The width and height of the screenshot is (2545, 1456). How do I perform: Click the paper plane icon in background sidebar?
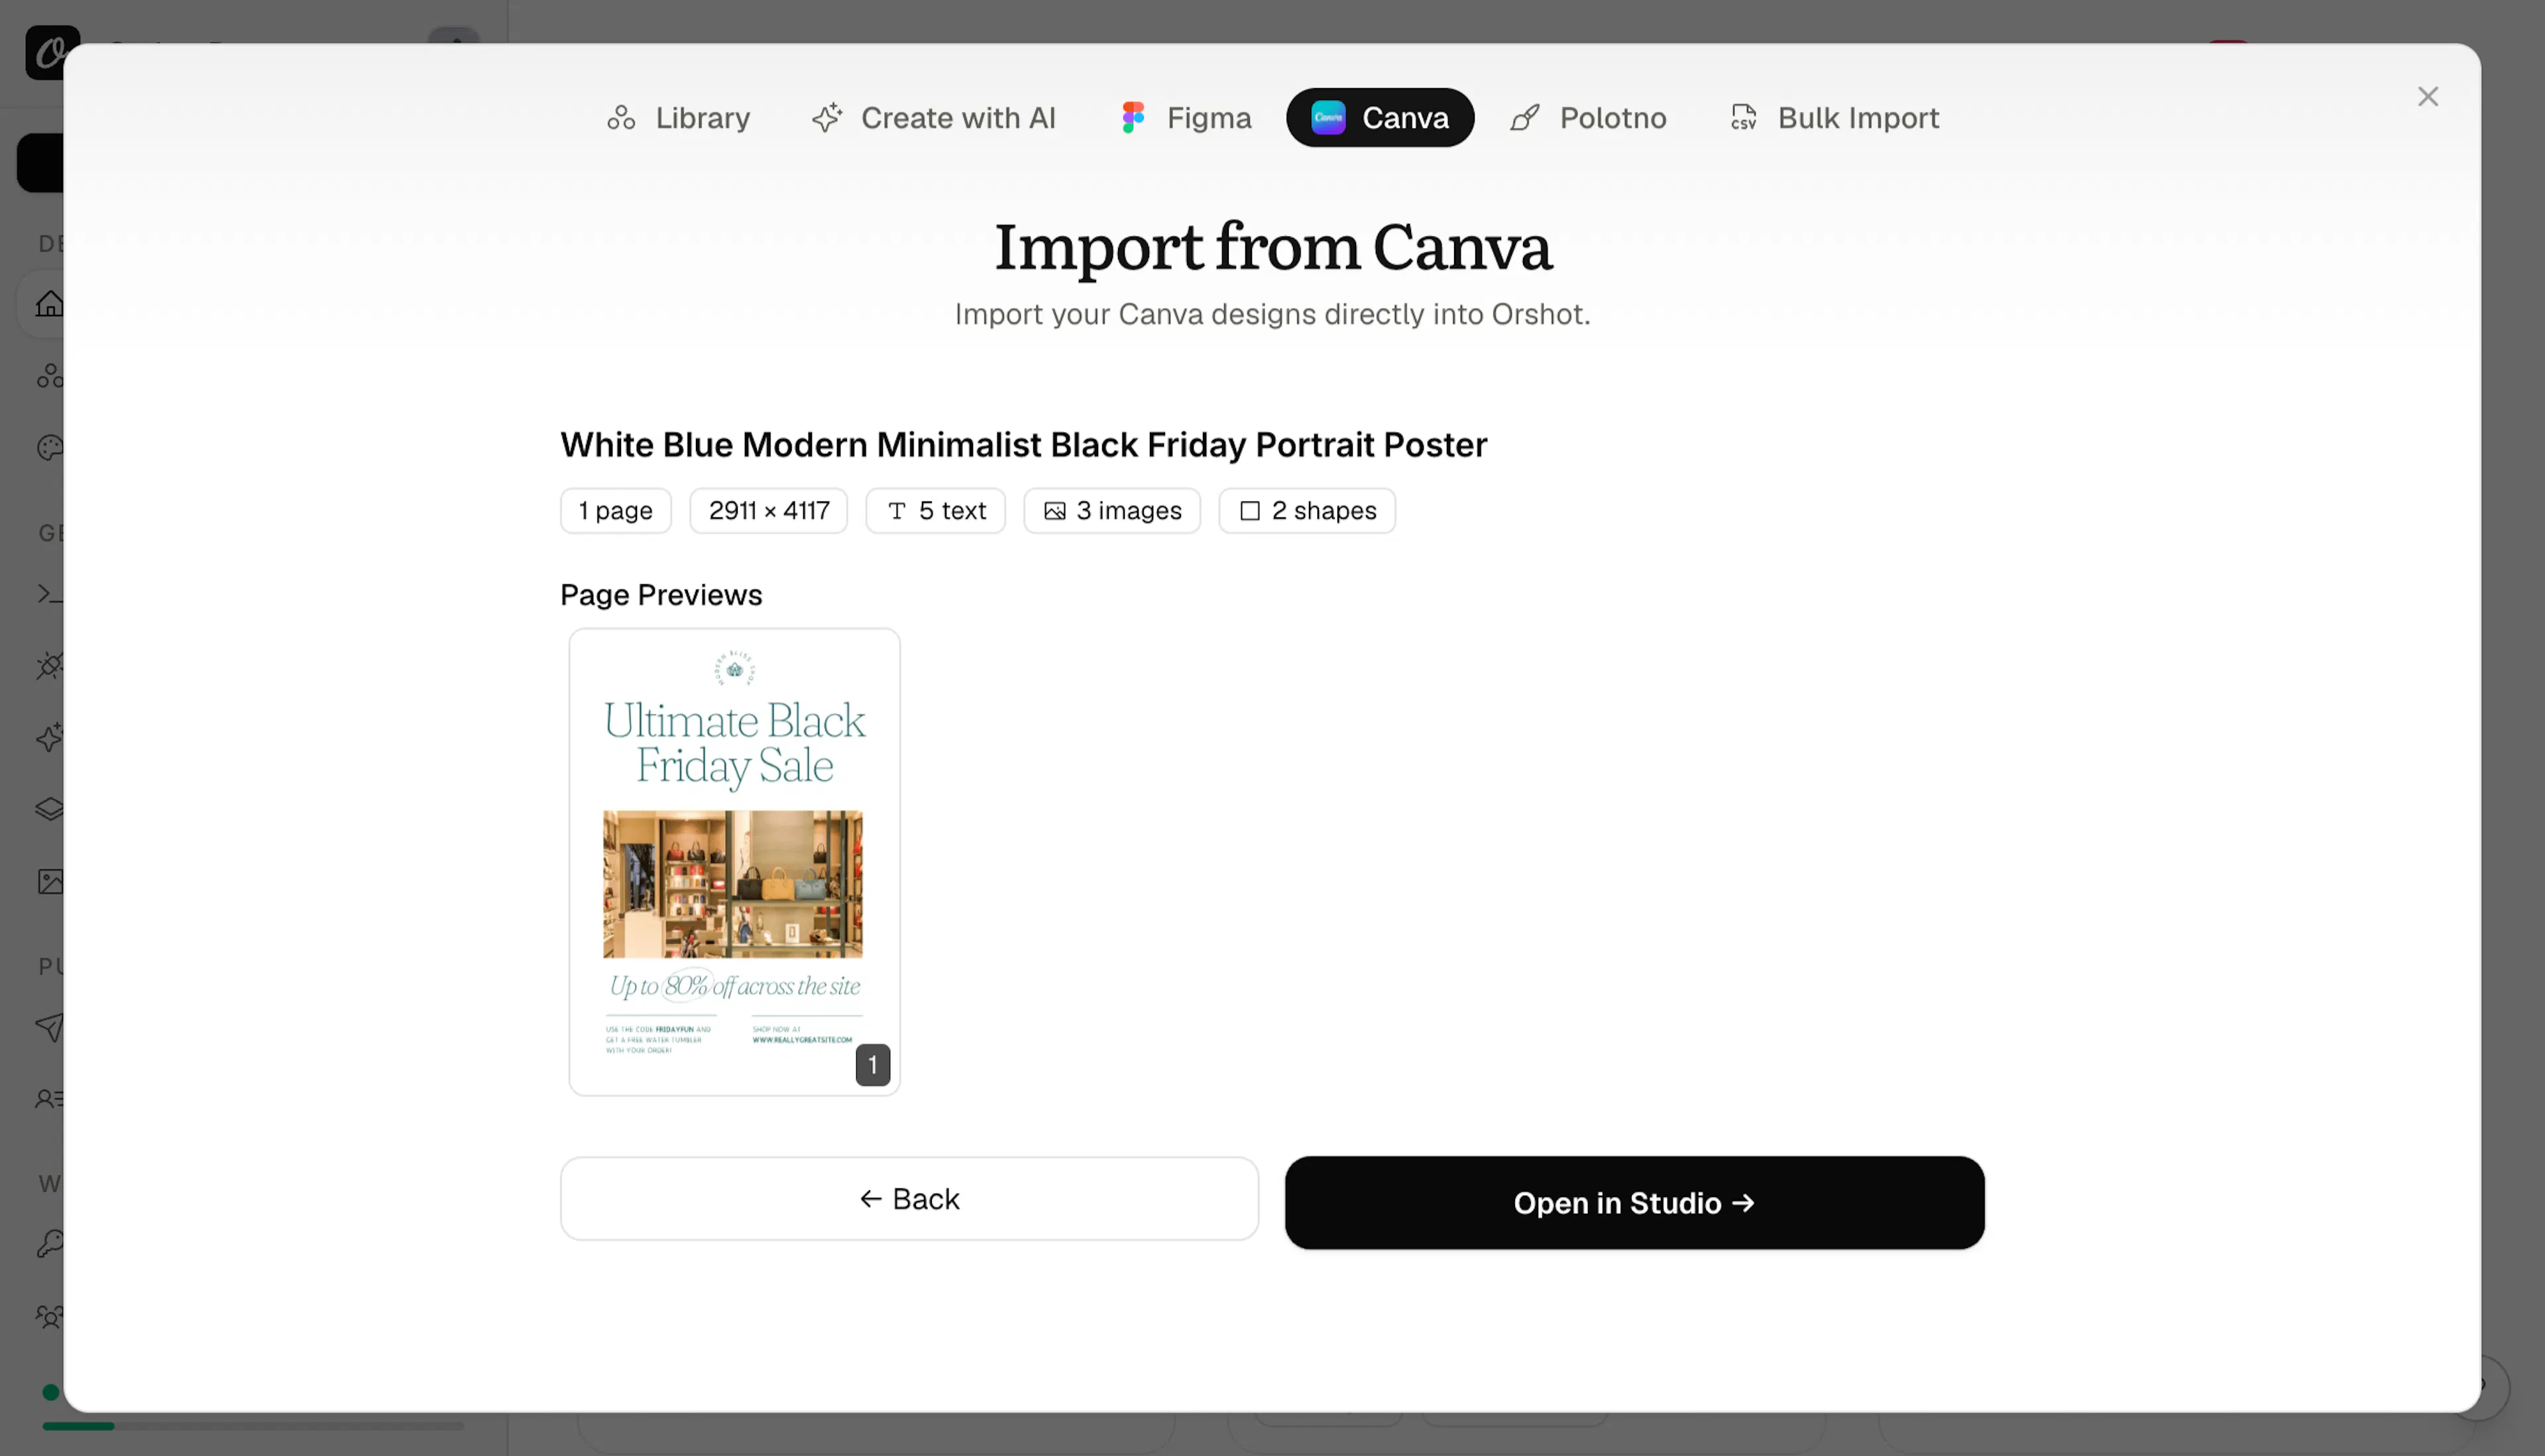coord(50,1027)
